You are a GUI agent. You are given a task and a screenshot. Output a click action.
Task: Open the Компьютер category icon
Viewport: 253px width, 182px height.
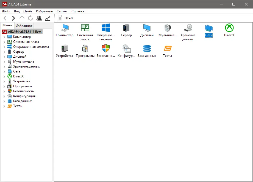(x=64, y=29)
